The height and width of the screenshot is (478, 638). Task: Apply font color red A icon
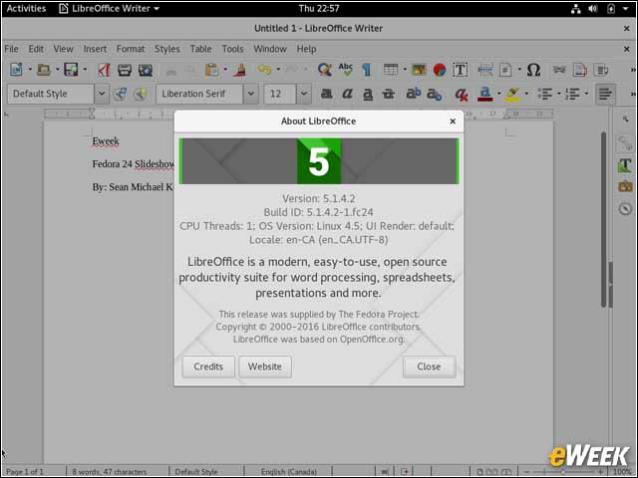point(484,95)
